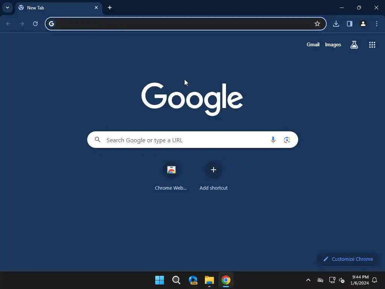Close the New Tab tab

coord(96,8)
